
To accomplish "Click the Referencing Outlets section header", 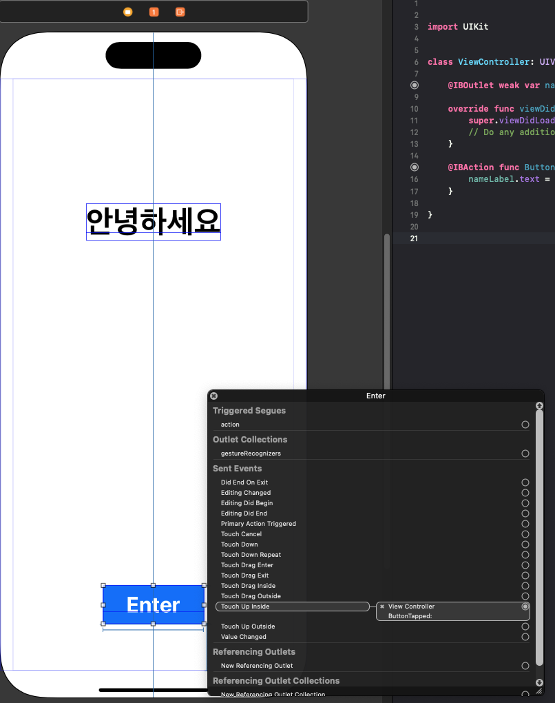I will (254, 652).
